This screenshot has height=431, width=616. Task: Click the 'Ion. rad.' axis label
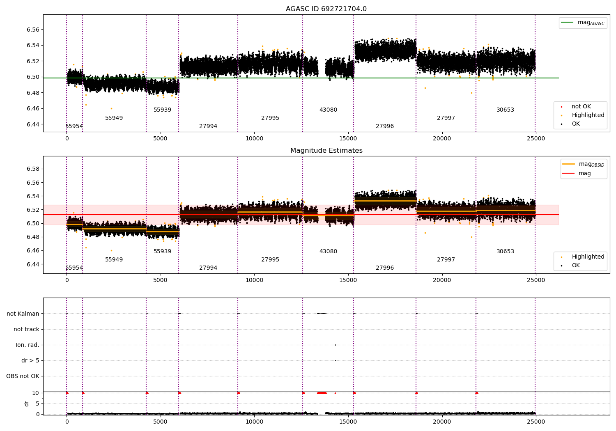[x=28, y=345]
